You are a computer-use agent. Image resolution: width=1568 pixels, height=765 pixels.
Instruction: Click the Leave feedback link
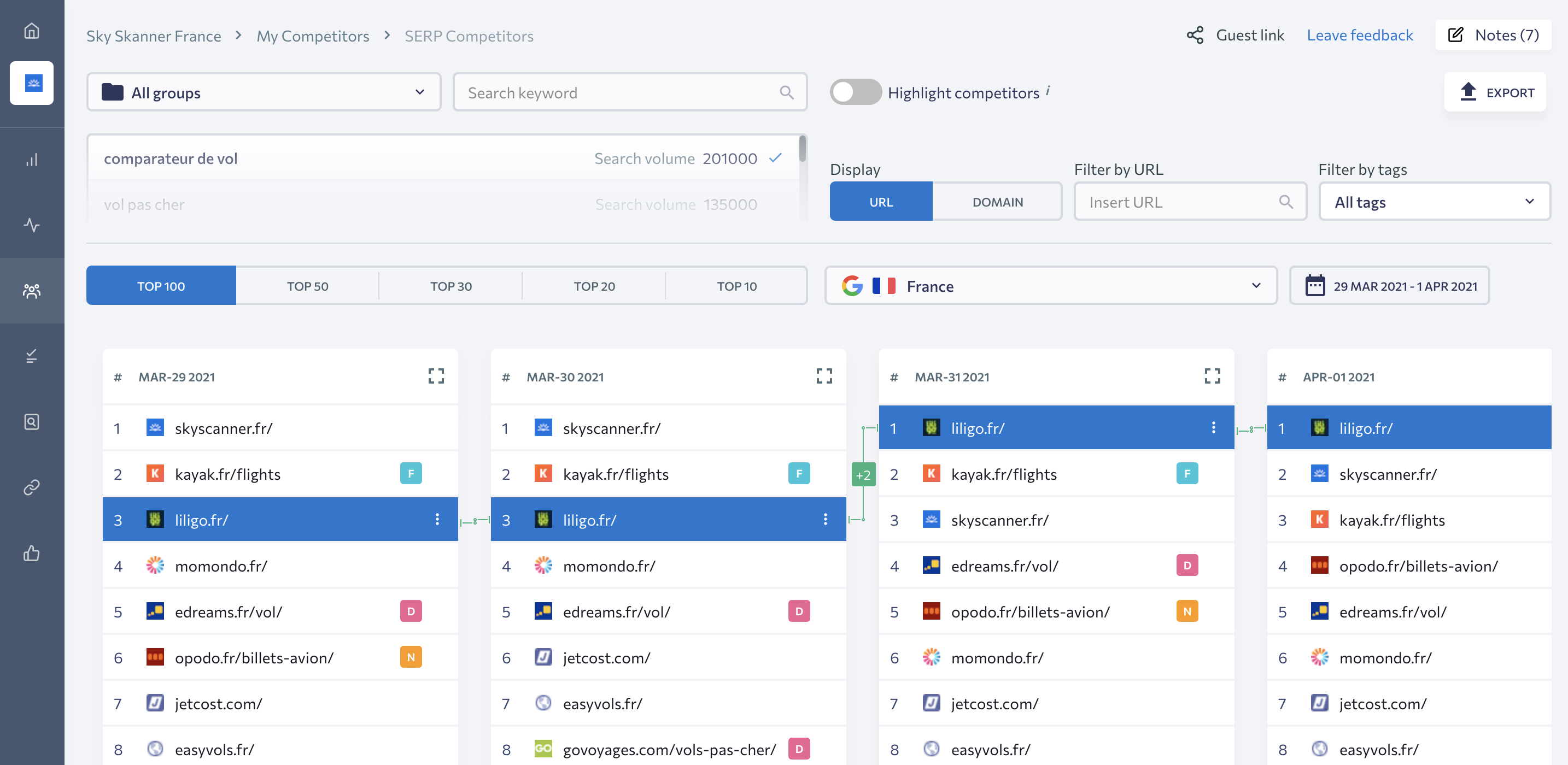[1359, 36]
